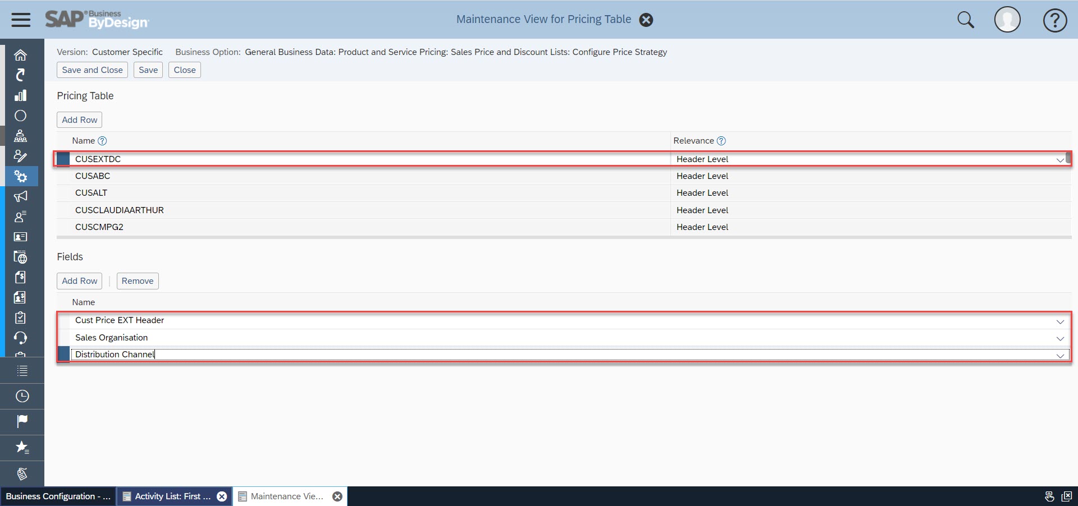Open the clock recent history icon
The height and width of the screenshot is (506, 1078).
[22, 396]
